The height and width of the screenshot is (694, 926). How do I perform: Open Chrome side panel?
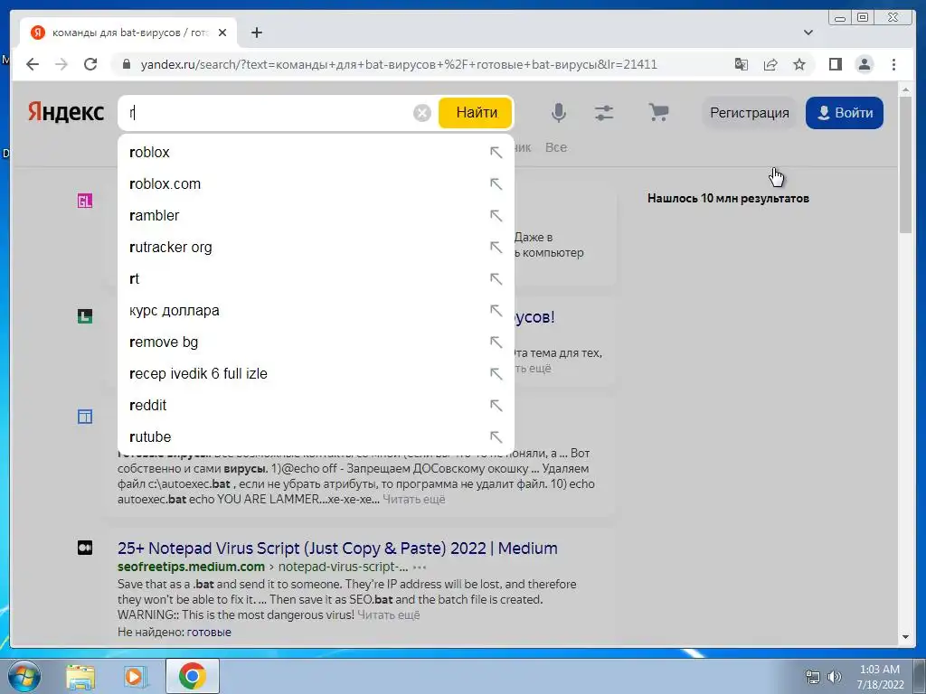835,64
